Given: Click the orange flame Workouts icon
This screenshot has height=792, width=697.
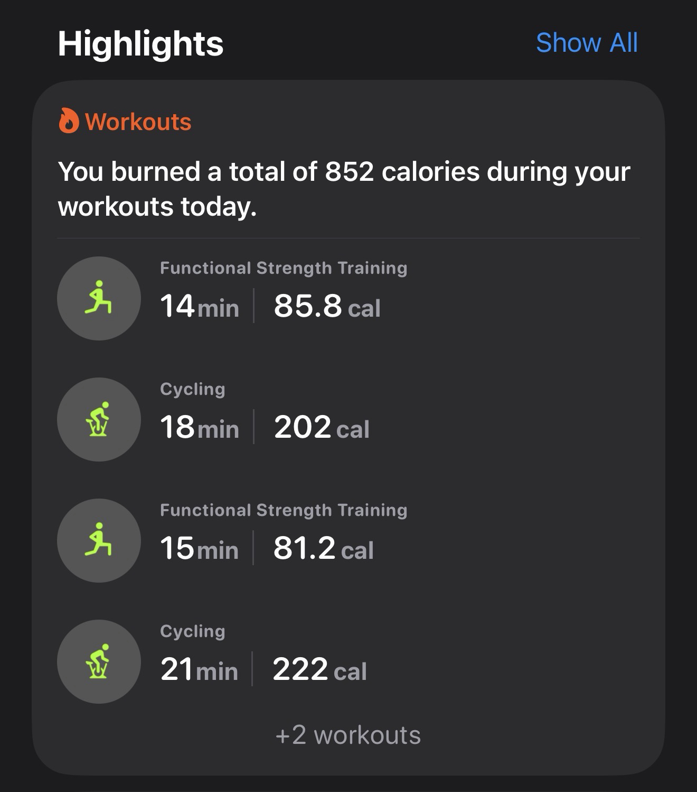Looking at the screenshot, I should pyautogui.click(x=68, y=121).
